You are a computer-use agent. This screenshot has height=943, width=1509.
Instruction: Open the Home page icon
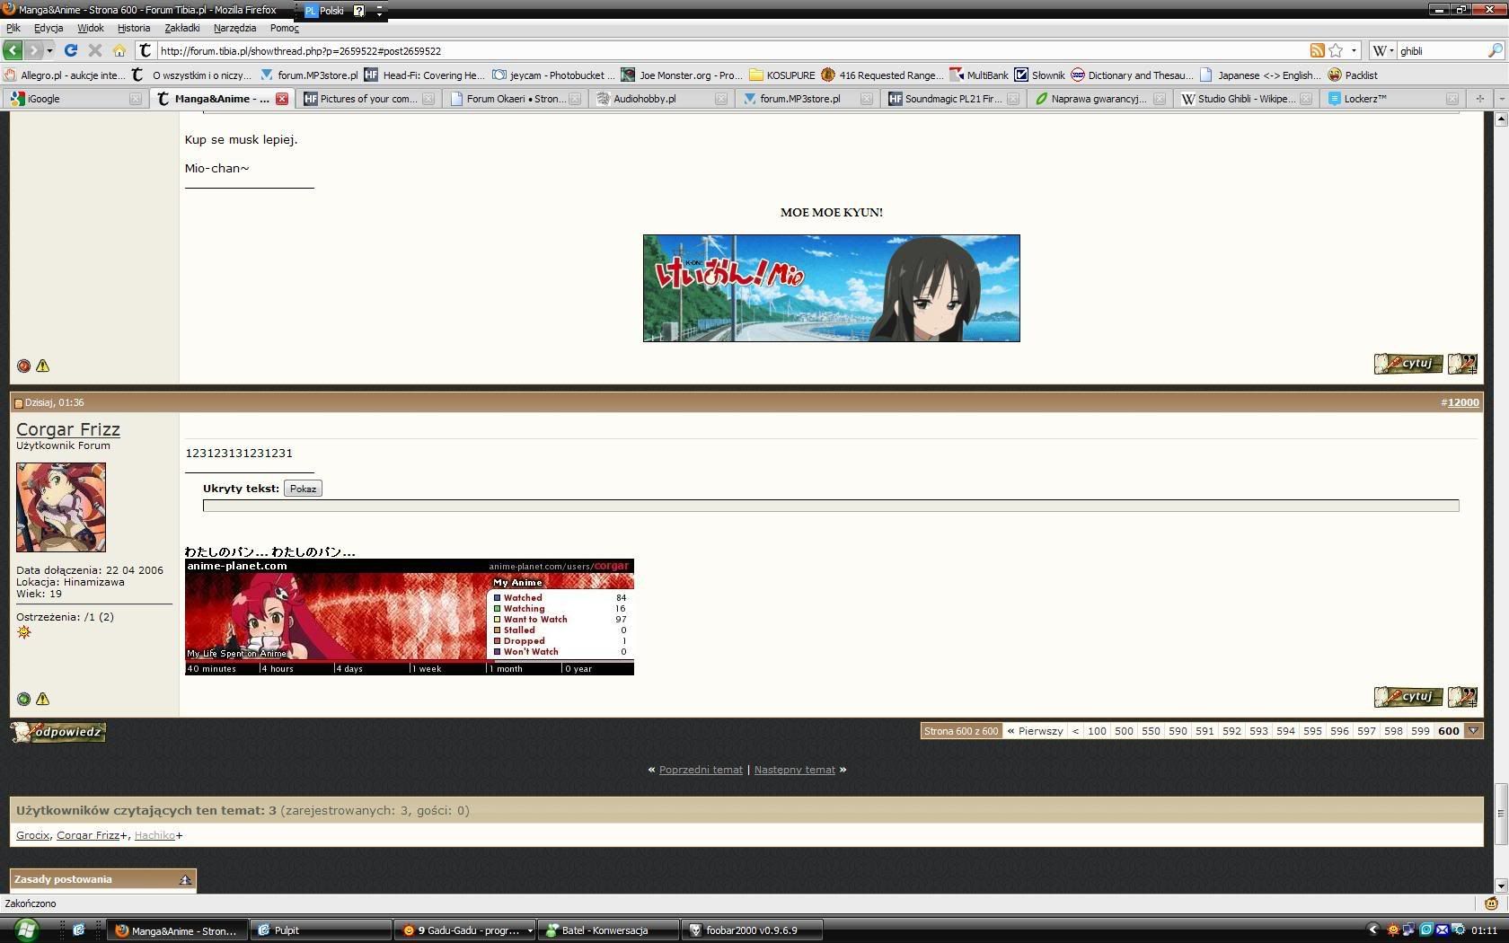click(119, 50)
